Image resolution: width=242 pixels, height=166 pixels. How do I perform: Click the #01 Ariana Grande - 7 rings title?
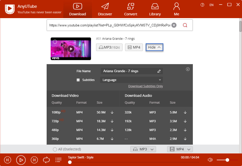(115, 39)
